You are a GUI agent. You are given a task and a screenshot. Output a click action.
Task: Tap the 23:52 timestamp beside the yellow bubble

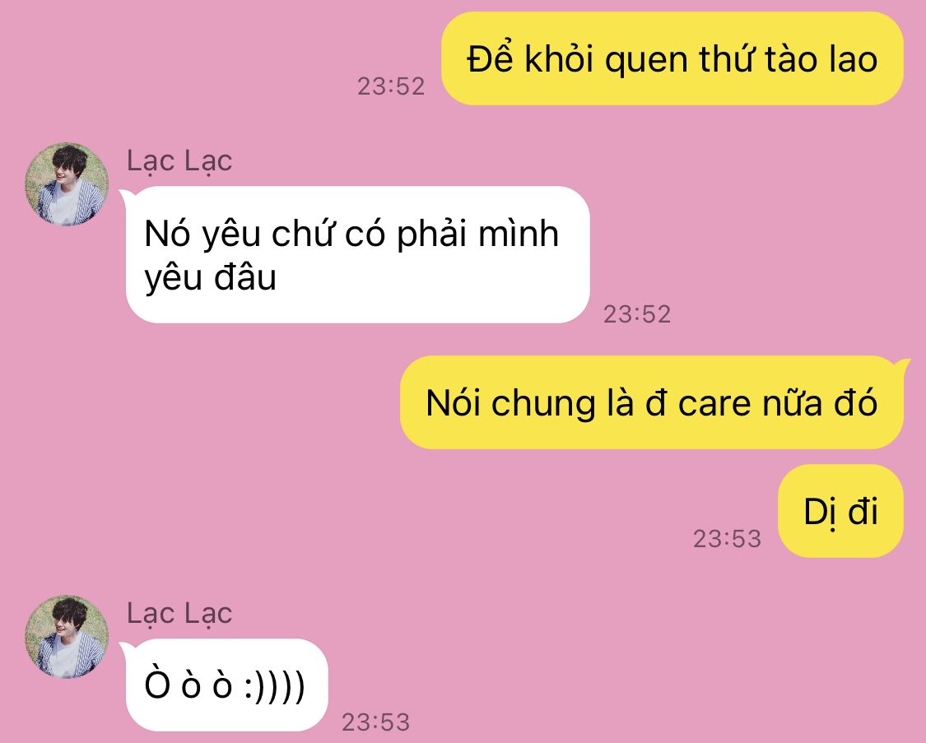click(x=391, y=86)
